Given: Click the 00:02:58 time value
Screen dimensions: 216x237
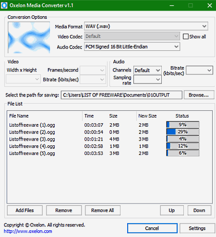Looking at the screenshot, I should tap(94, 146).
